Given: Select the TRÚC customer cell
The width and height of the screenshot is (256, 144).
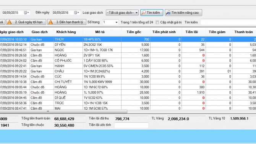Looking at the screenshot, I should coord(68,103).
